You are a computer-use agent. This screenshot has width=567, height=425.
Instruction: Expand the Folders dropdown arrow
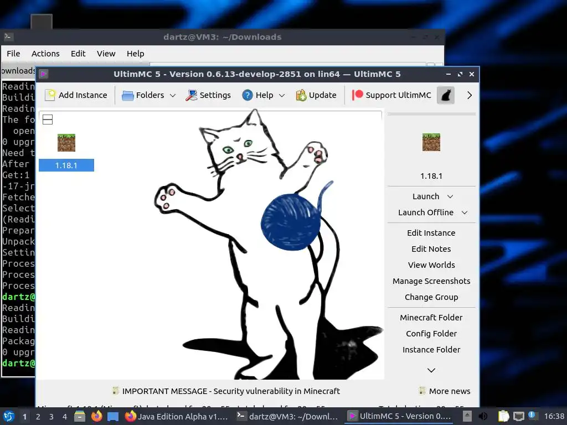tap(173, 95)
